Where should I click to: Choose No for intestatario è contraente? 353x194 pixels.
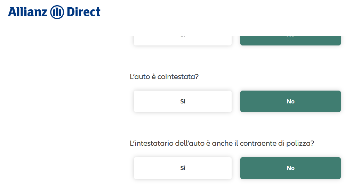click(x=290, y=168)
